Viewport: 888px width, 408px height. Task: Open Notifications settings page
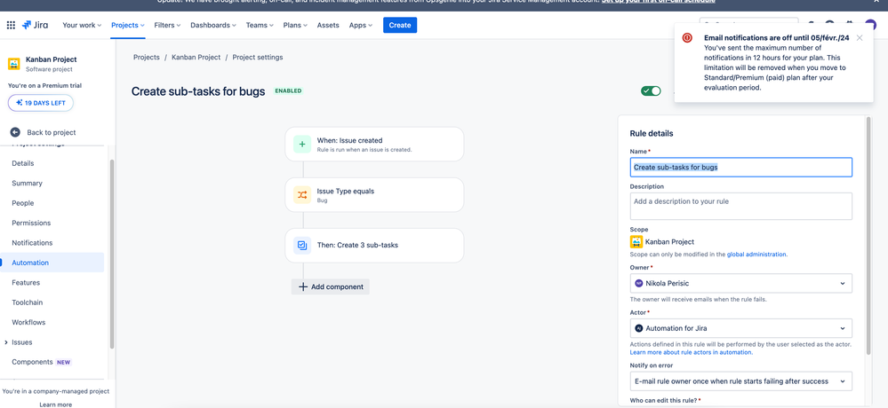point(32,242)
